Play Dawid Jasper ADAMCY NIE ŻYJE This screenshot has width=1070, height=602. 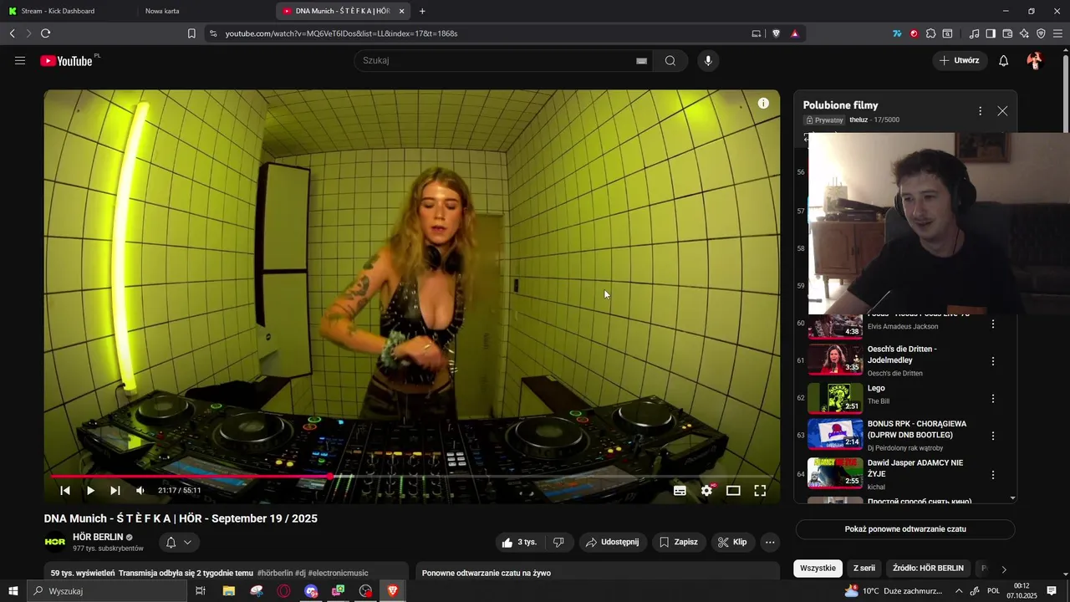[915, 468]
